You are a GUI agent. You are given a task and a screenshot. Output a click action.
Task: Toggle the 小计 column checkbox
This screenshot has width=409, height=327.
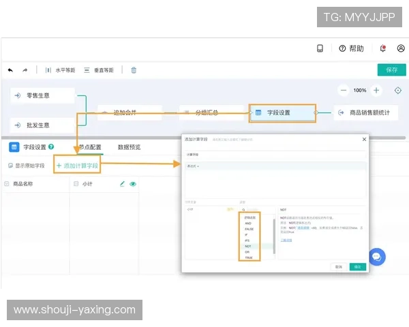pyautogui.click(x=76, y=184)
